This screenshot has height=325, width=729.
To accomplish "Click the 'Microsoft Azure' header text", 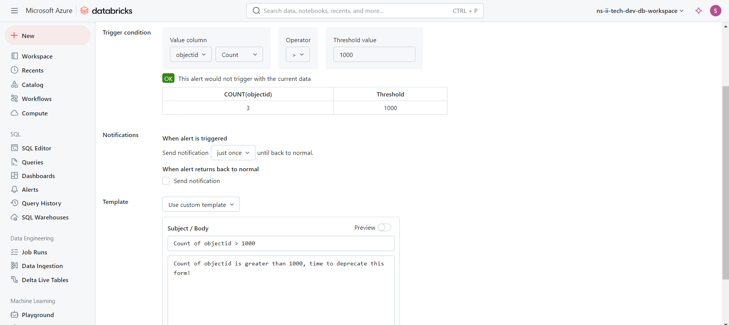I will click(49, 11).
